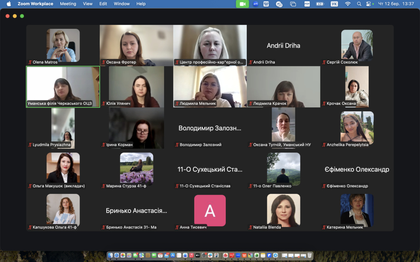This screenshot has height=262, width=420.
Task: Click the active speaker Уманська філія video
Action: click(x=63, y=87)
